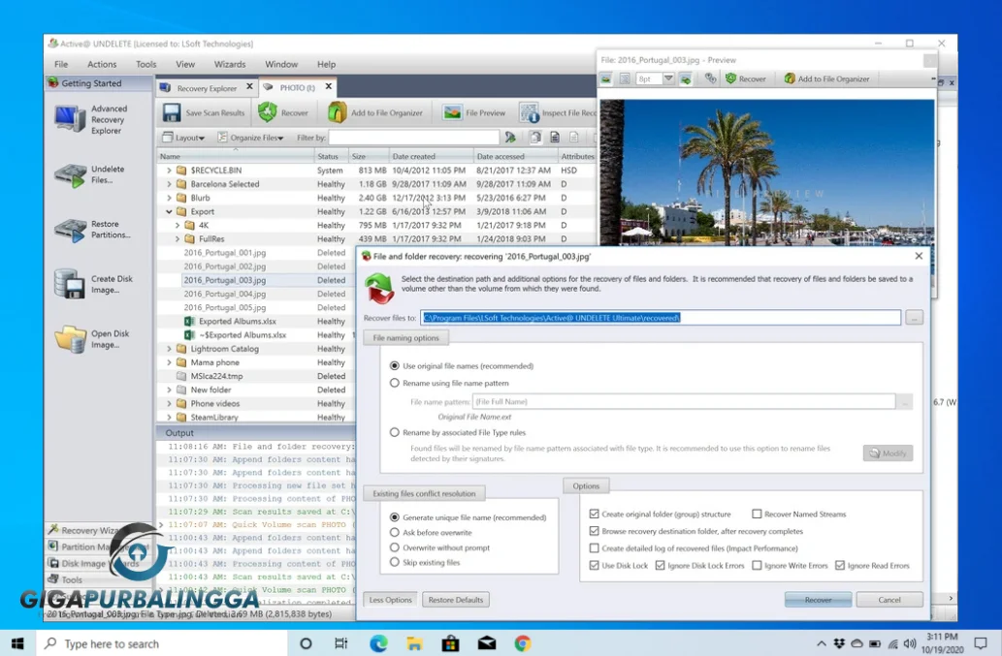This screenshot has width=1002, height=656.
Task: Switch to the Recovery Explorer tab
Action: pyautogui.click(x=207, y=85)
